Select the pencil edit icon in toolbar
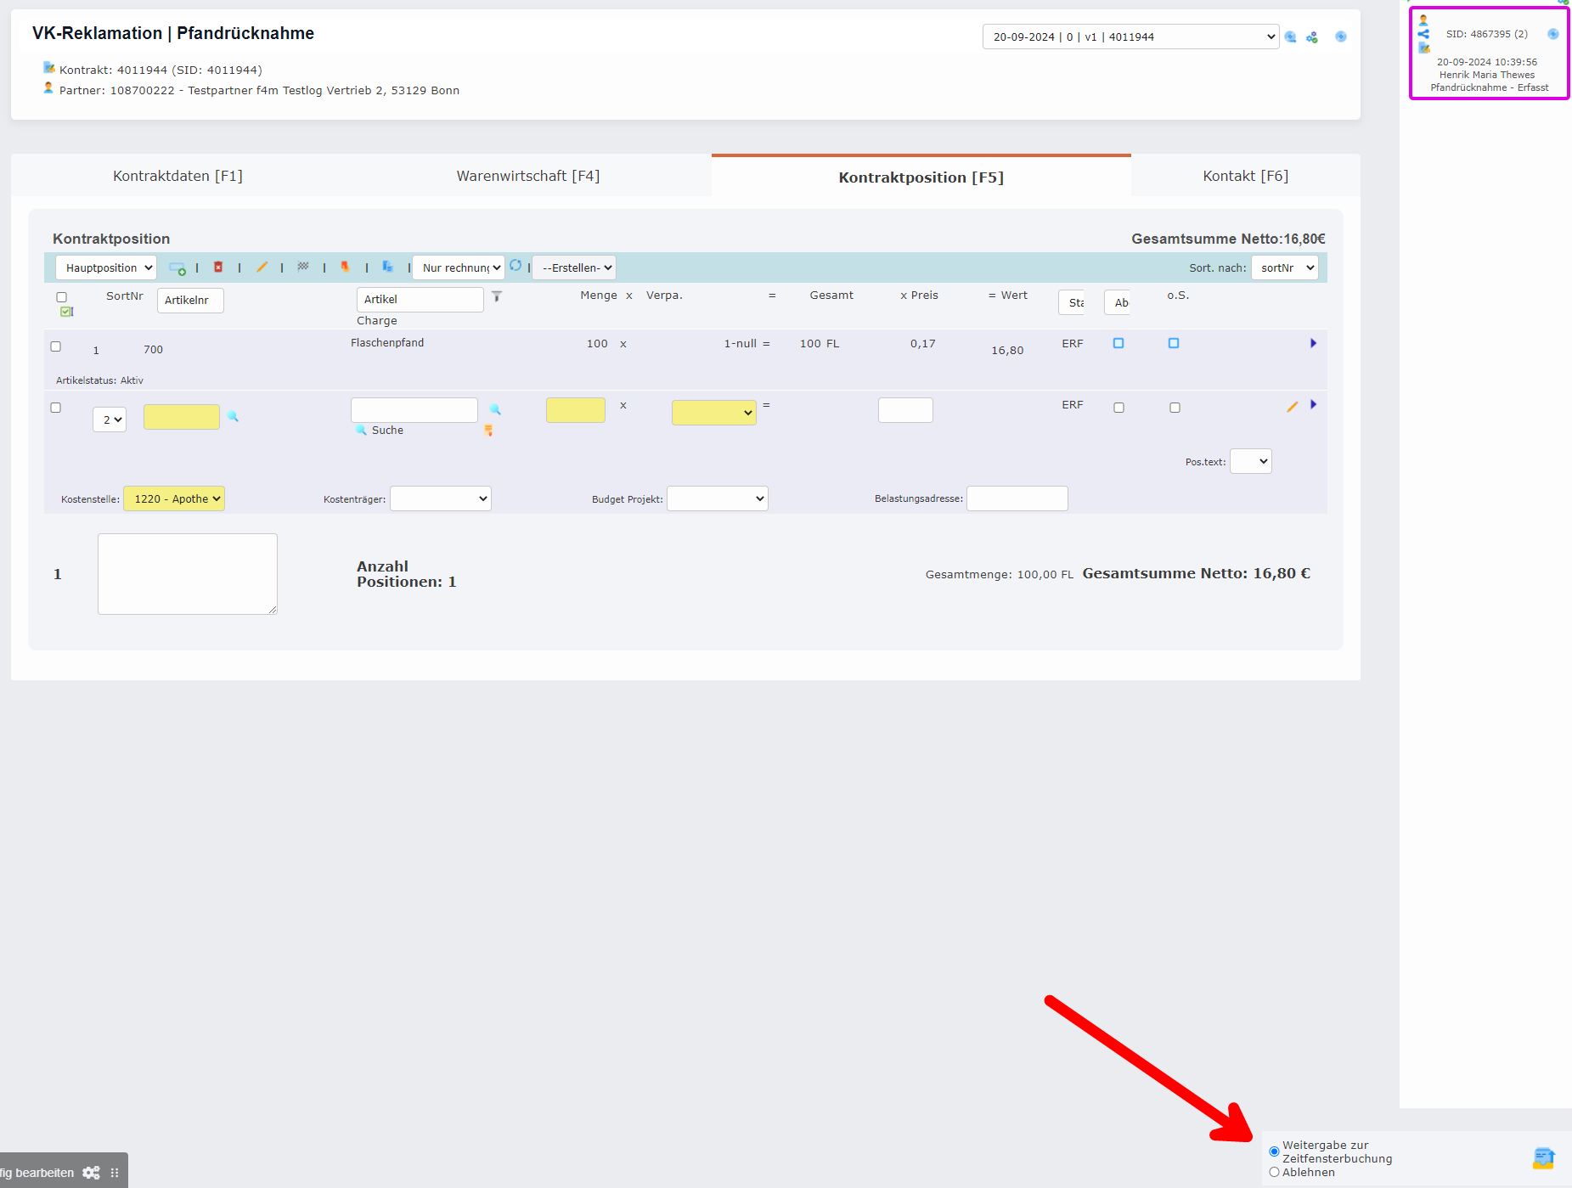 [x=262, y=267]
